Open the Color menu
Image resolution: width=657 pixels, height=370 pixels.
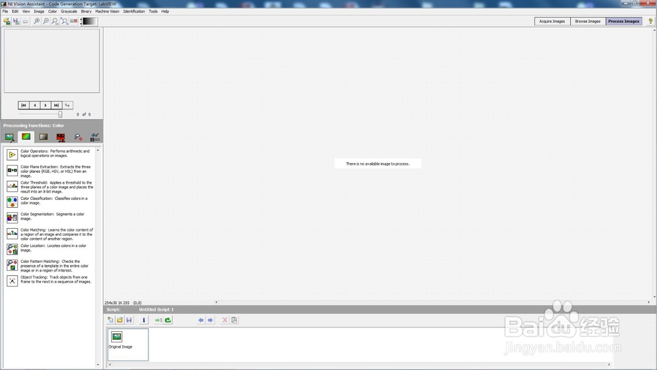(53, 11)
